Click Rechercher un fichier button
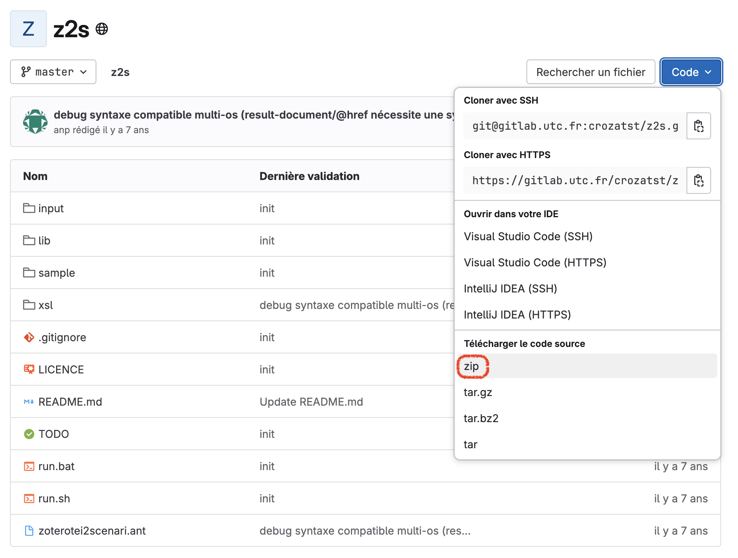 tap(590, 72)
